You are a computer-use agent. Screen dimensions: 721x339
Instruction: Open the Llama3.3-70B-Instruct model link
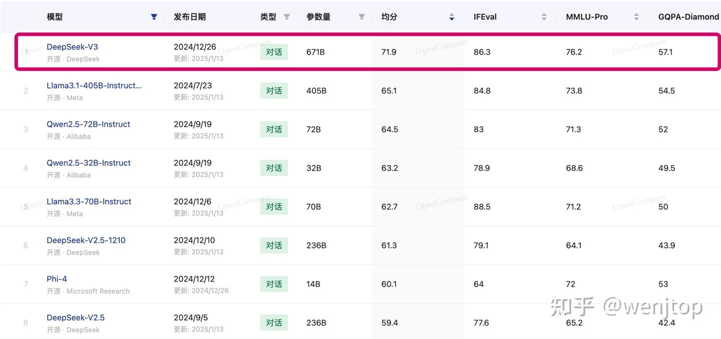point(89,201)
